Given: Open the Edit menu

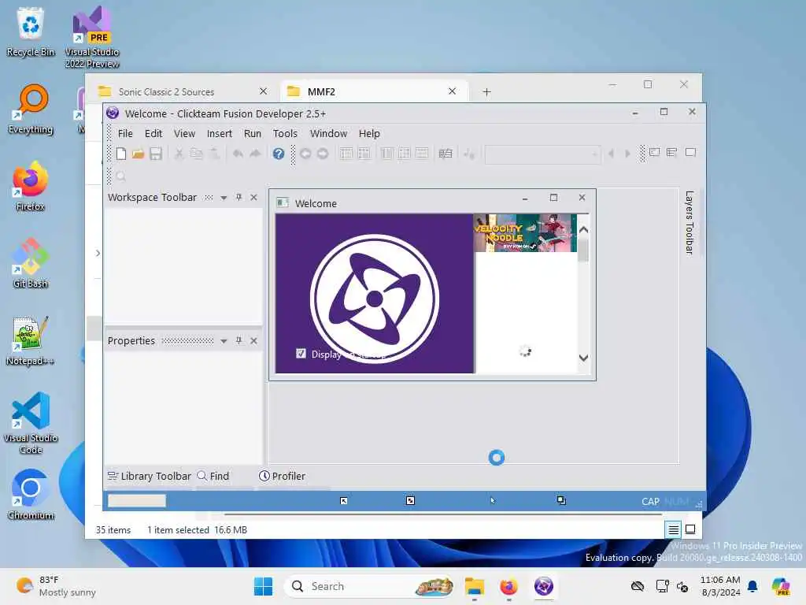Looking at the screenshot, I should click(x=153, y=133).
